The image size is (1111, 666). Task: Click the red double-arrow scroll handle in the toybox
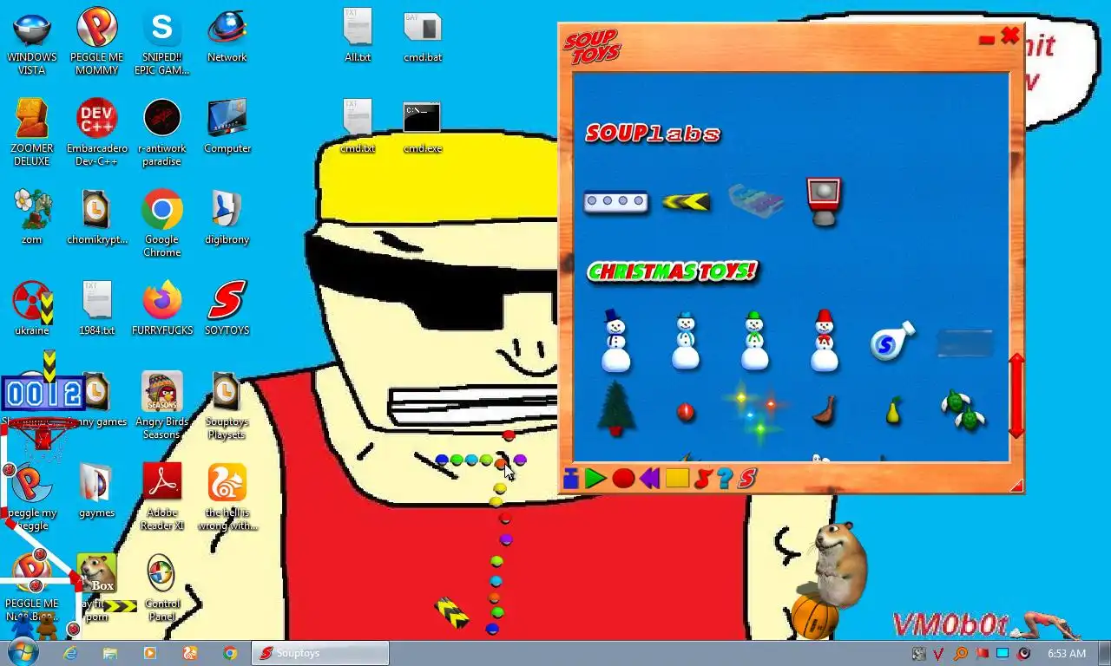(1016, 395)
